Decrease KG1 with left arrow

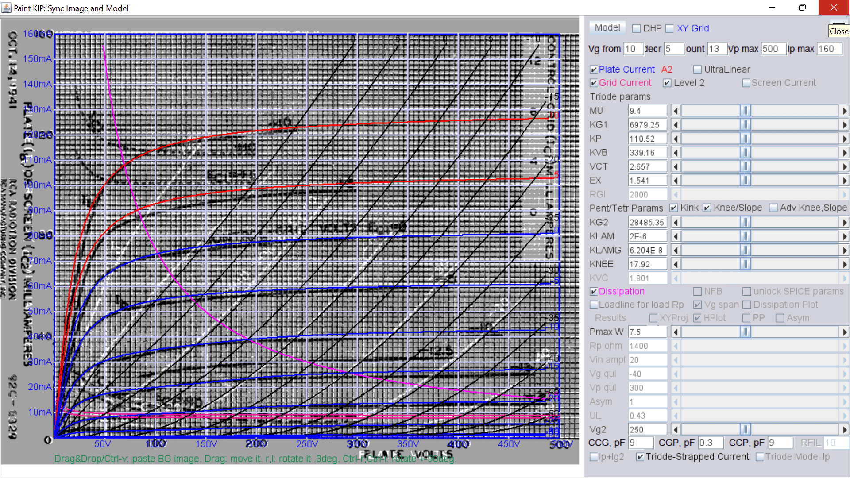[x=676, y=125]
